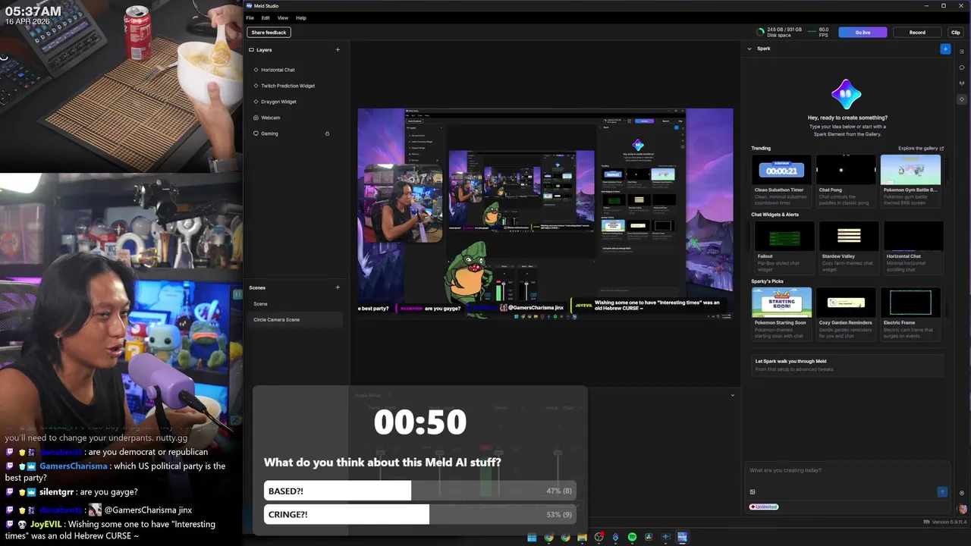Choose the Pokemon Gym Battle thumbnail
Viewport: 971px width, 546px height.
pyautogui.click(x=911, y=170)
